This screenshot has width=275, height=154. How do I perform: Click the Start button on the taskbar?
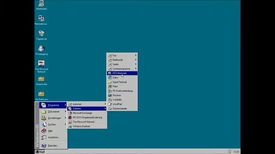(40, 152)
